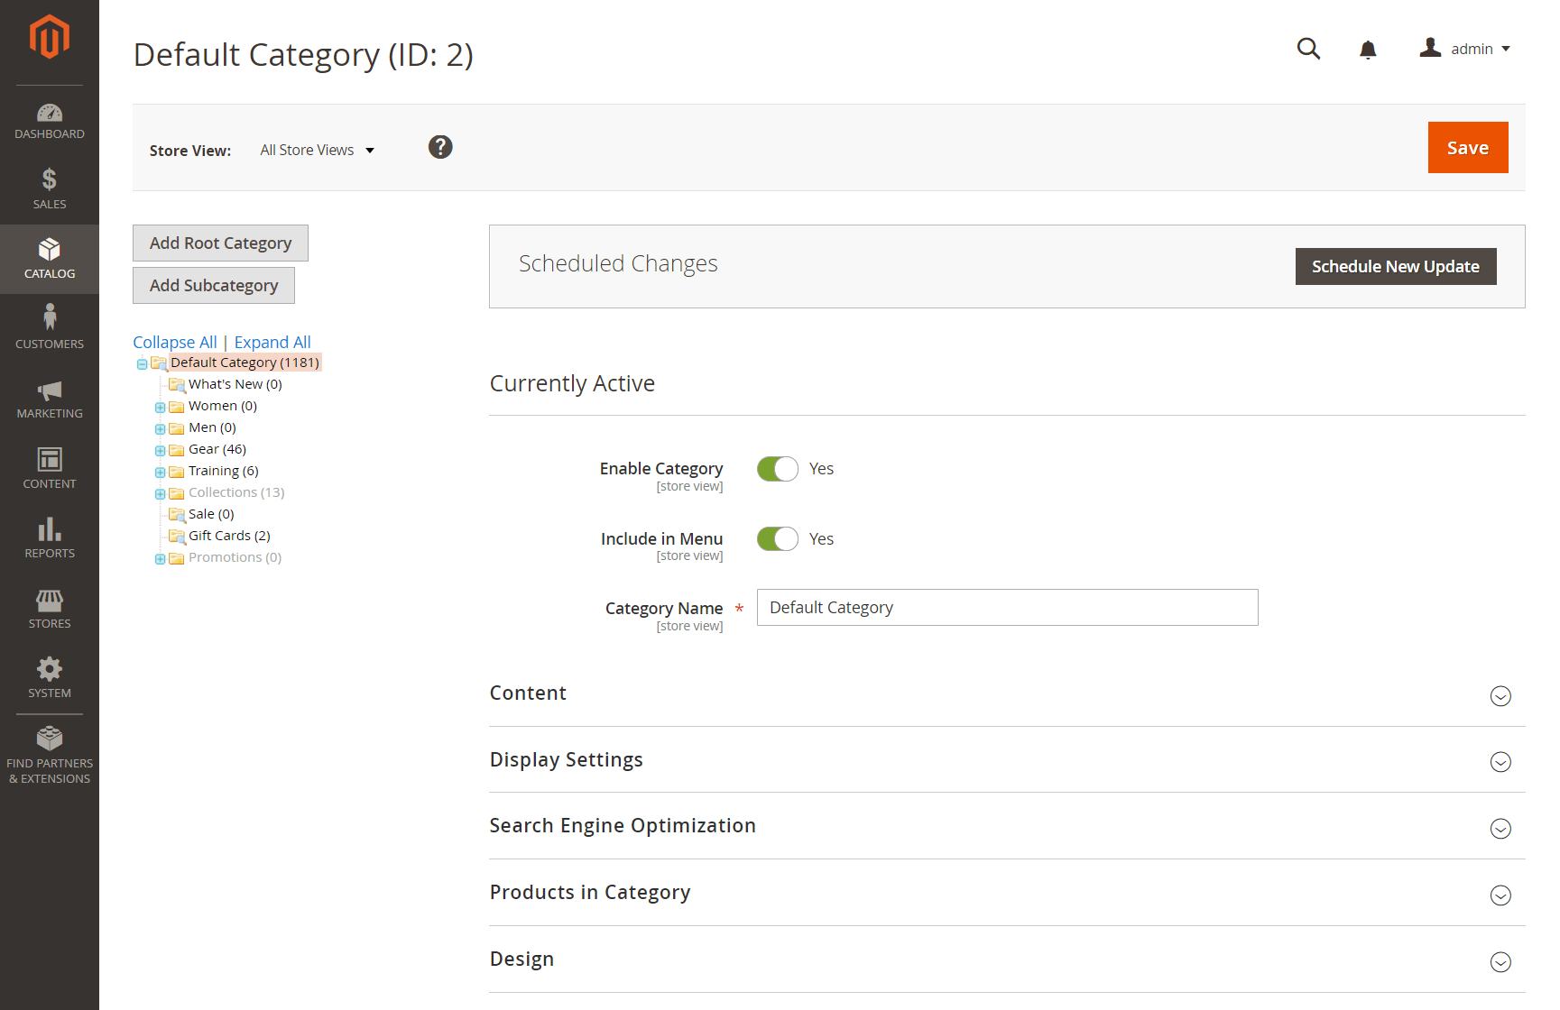This screenshot has height=1010, width=1560.
Task: Click inside the Category Name field
Action: (x=1006, y=607)
